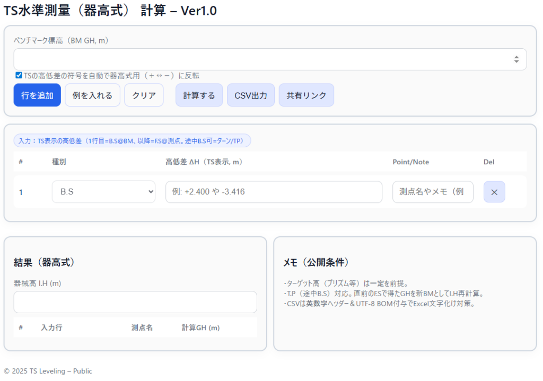543x381 pixels.
Task: Toggle the TS高低差 sign auto-reverse checkbox
Action: [x=19, y=75]
